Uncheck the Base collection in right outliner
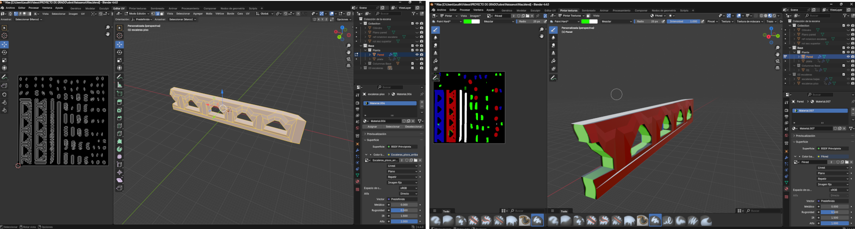Screen dimensions: 855x229 [x=843, y=48]
